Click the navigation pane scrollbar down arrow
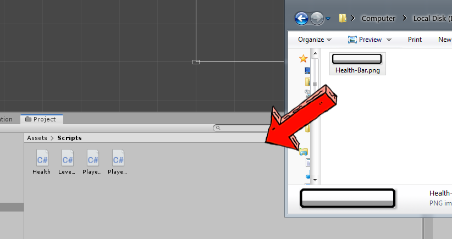The width and height of the screenshot is (452, 239). 315,180
